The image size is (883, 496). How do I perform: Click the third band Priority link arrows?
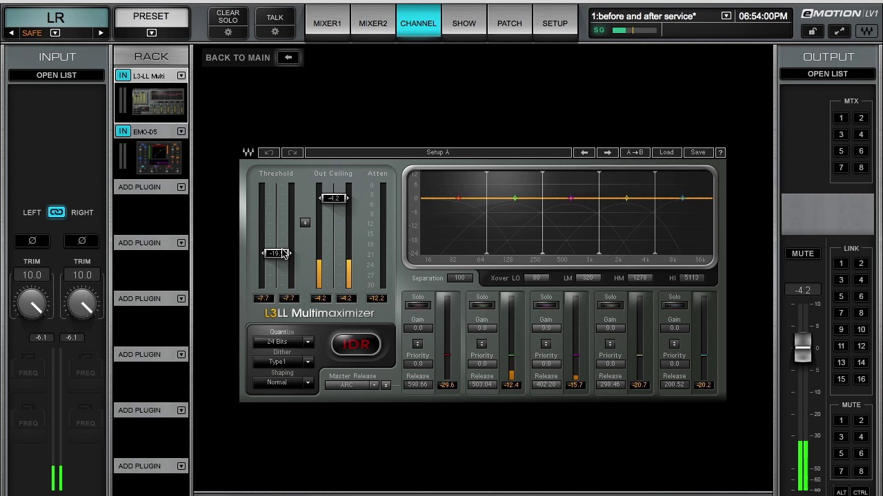(546, 343)
